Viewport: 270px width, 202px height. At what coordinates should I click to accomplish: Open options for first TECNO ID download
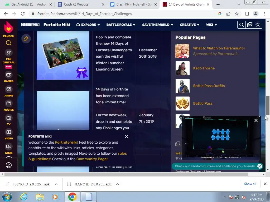click(x=56, y=184)
